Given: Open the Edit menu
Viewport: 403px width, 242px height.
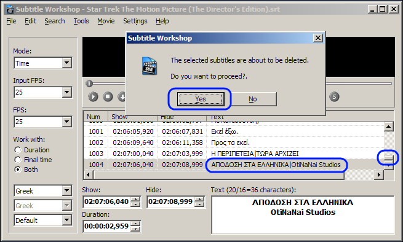Looking at the screenshot, I should pyautogui.click(x=30, y=21).
